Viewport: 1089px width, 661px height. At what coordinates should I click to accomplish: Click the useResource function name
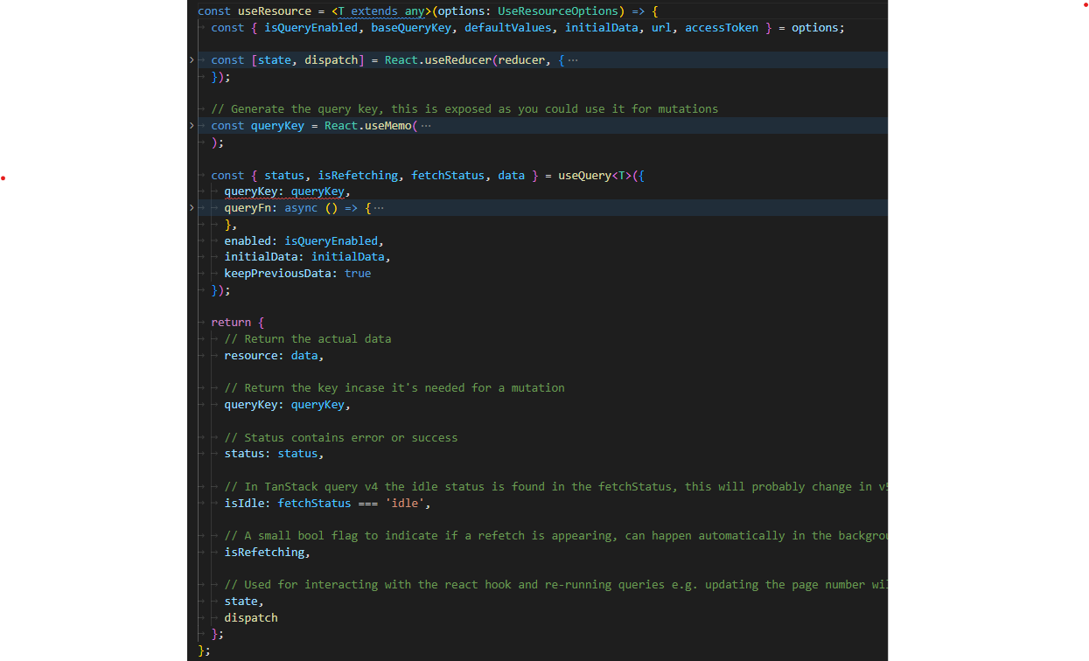click(274, 11)
